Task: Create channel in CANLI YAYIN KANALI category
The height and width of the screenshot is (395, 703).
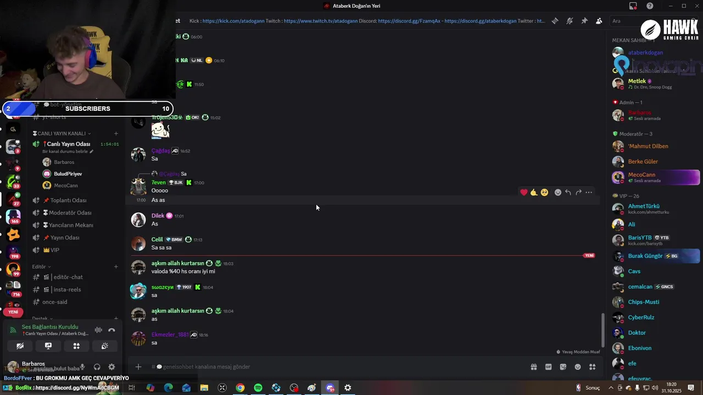Action: pyautogui.click(x=116, y=133)
